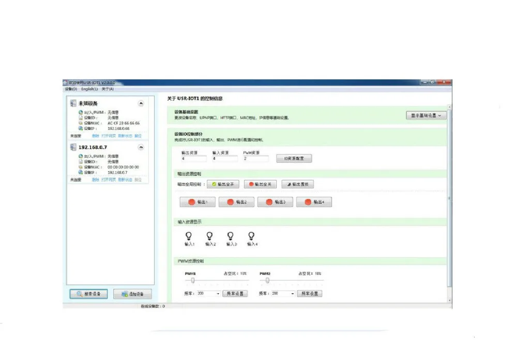Click the PWM2 duty cycle slider handle
Image resolution: width=517 pixels, height=356 pixels.
point(267,280)
